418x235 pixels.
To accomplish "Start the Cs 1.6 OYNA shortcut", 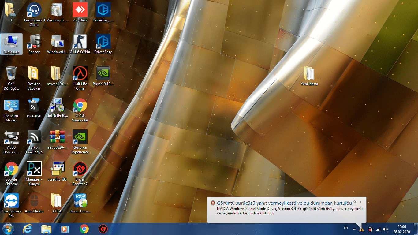I will (80, 44).
